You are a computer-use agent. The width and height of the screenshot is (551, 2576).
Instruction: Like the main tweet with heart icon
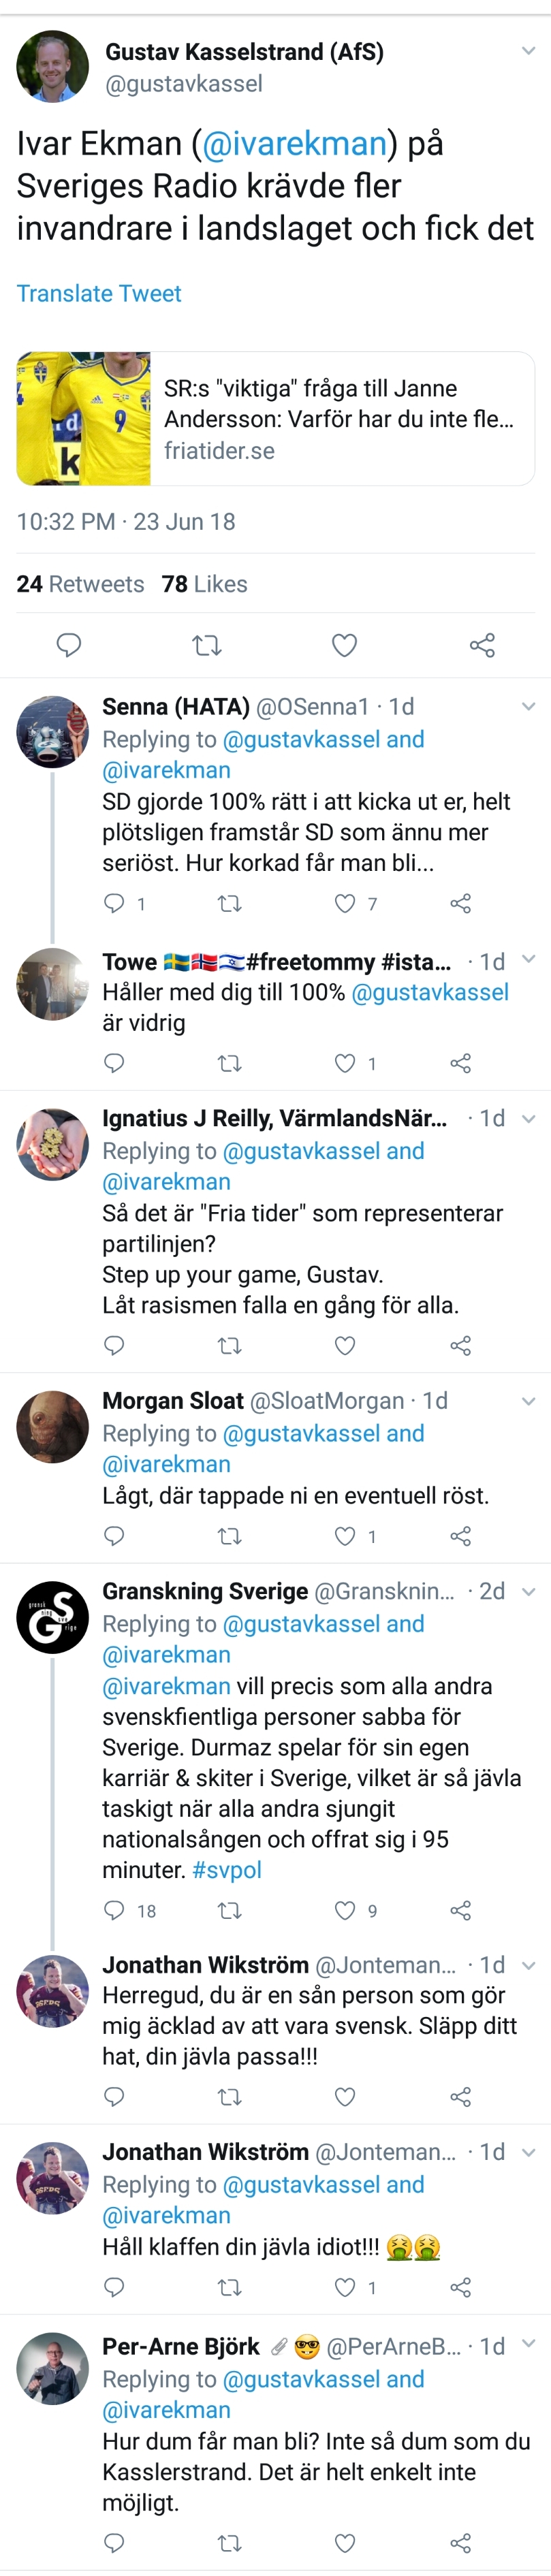pyautogui.click(x=344, y=645)
